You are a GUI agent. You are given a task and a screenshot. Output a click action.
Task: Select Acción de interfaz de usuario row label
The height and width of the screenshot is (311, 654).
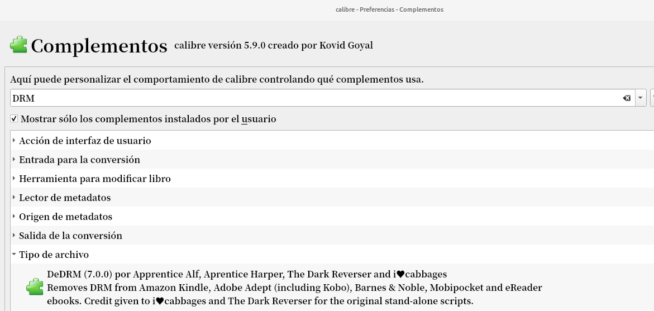tap(85, 141)
